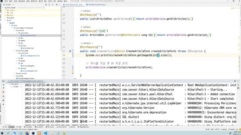The image size is (241, 135).
Task: Open Project panel settings gear
Action: pos(57,5)
